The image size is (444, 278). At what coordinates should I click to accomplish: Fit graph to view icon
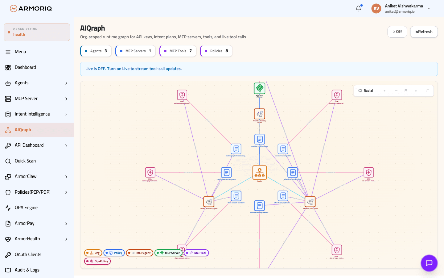tap(406, 91)
